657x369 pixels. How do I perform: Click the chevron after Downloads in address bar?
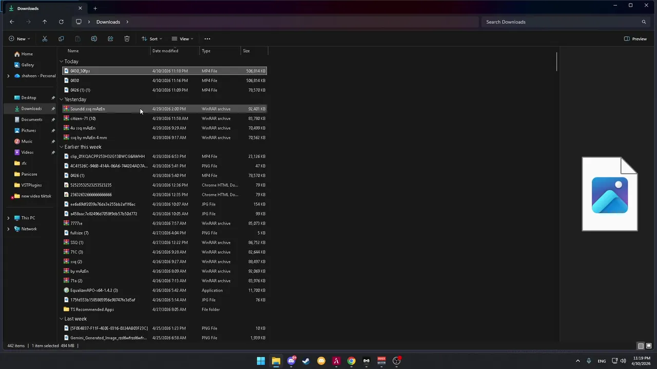[127, 22]
